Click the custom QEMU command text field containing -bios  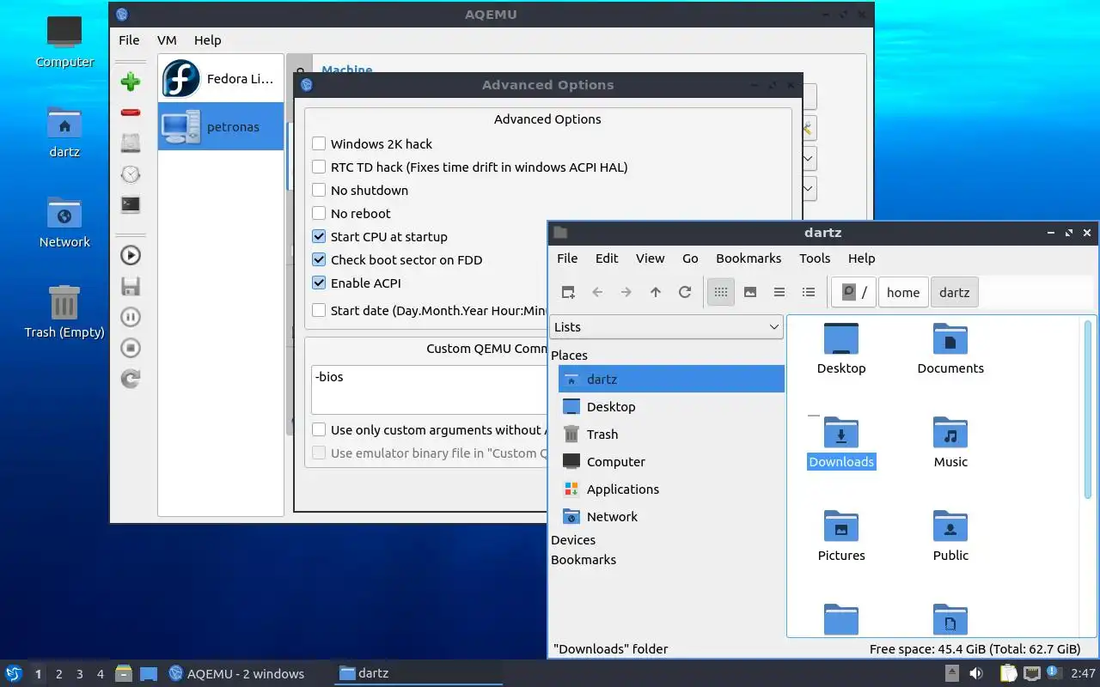[429, 390]
